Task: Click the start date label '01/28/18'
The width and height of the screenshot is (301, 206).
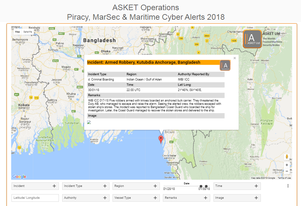Action: pyautogui.click(x=169, y=189)
